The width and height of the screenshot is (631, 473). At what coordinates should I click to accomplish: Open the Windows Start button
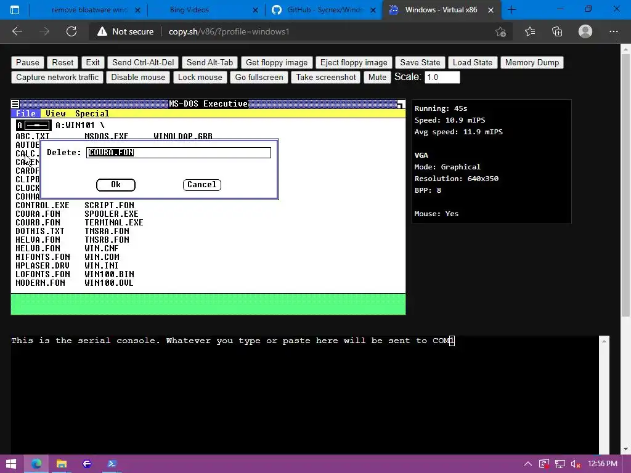click(x=11, y=464)
